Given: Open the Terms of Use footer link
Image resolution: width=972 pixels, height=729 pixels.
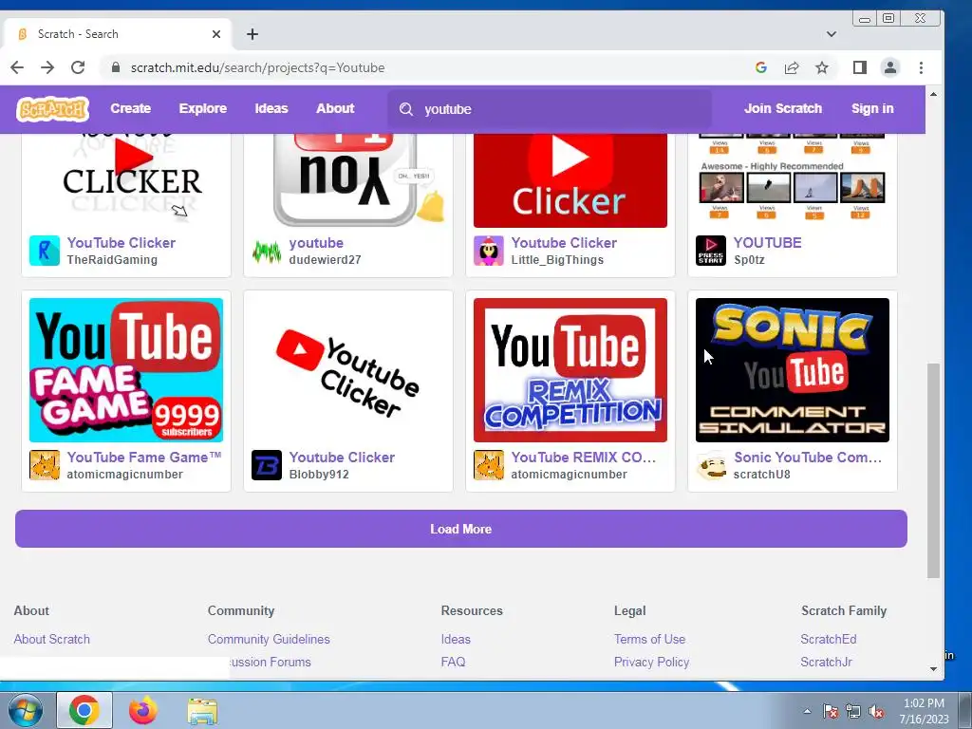Looking at the screenshot, I should click(649, 639).
